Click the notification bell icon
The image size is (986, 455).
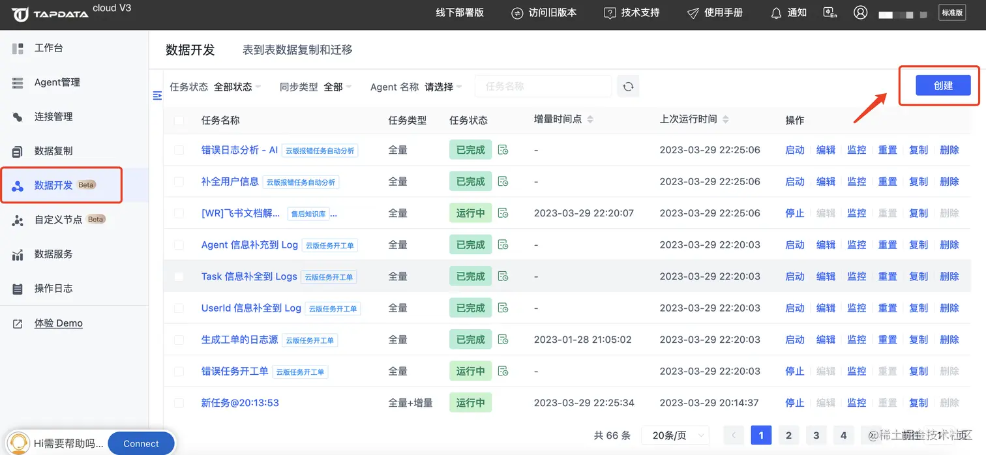[776, 13]
